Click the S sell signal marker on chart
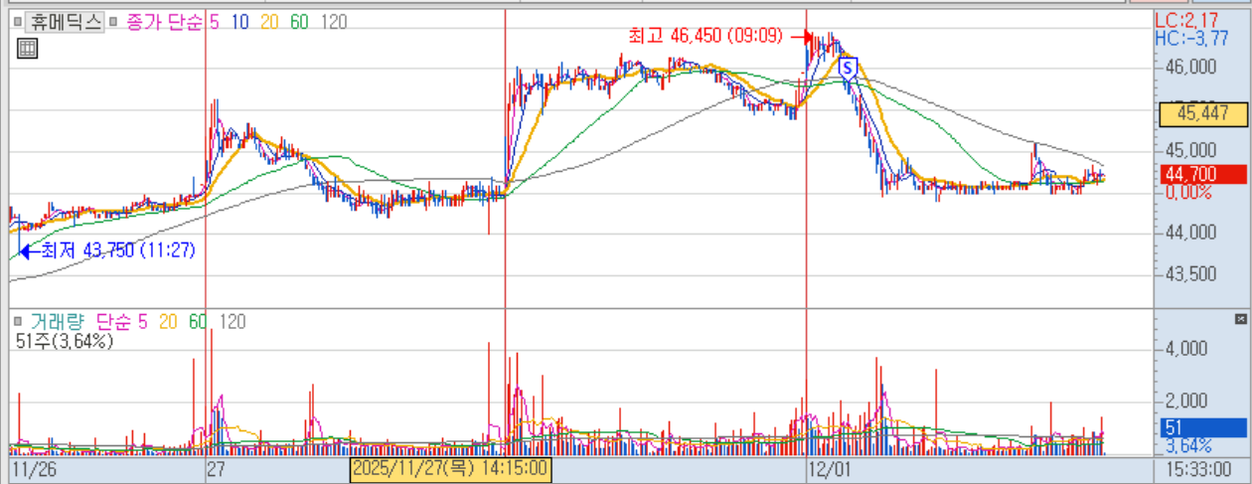This screenshot has height=484, width=1252. tap(848, 68)
